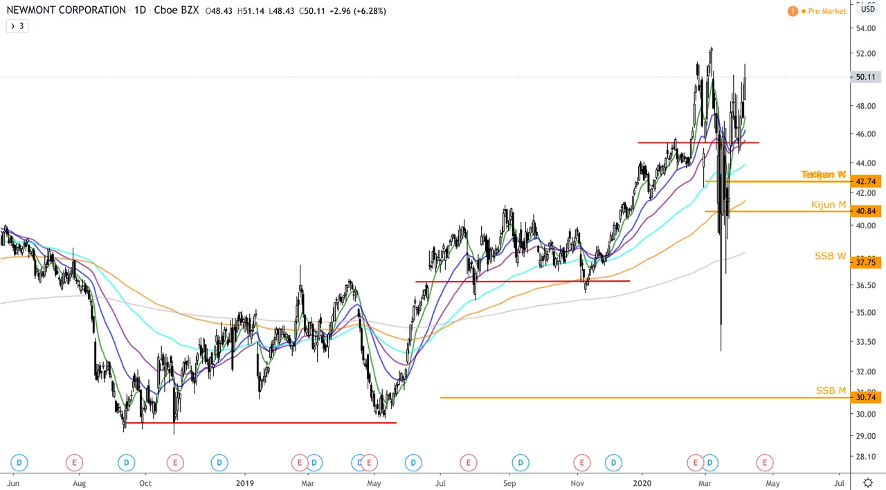Click the SSB W line text label
Viewport: 886px width, 490px height.
831,256
